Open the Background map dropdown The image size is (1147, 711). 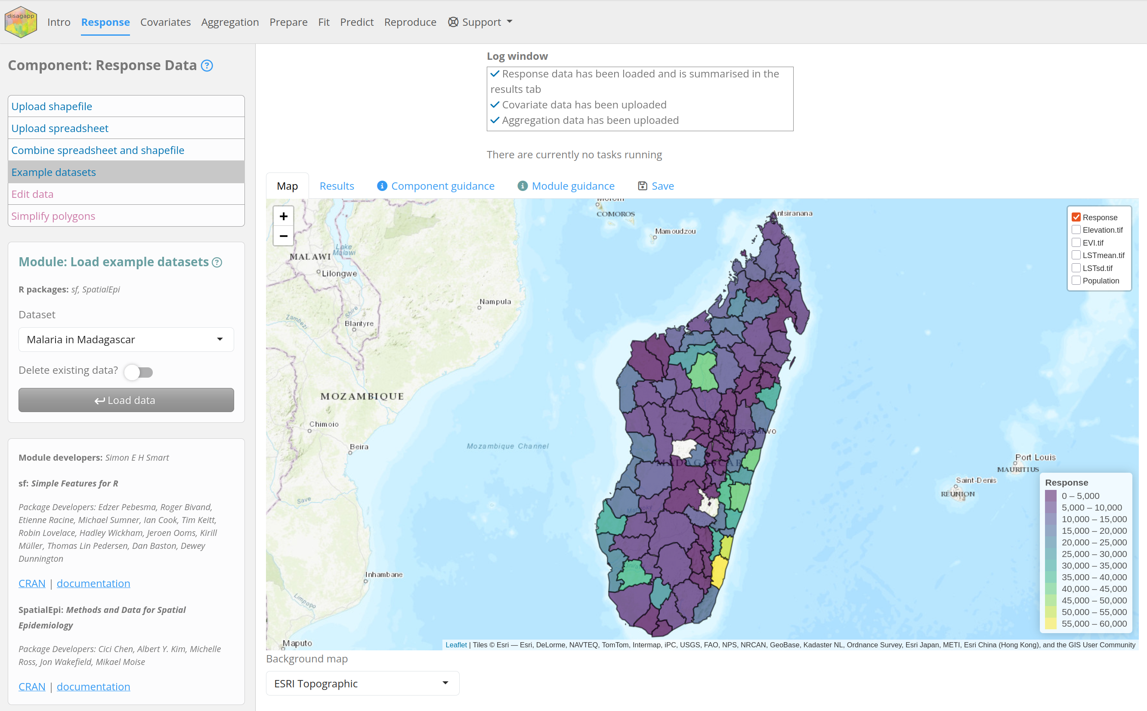pos(362,683)
